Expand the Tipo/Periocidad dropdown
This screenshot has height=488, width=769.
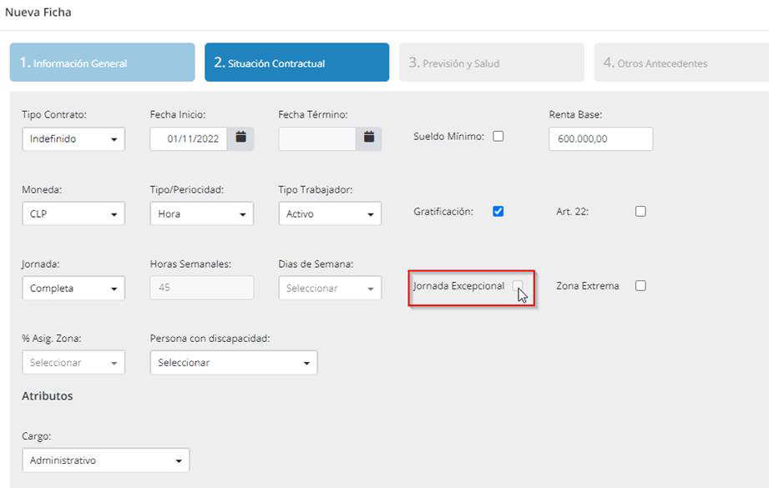coord(201,214)
